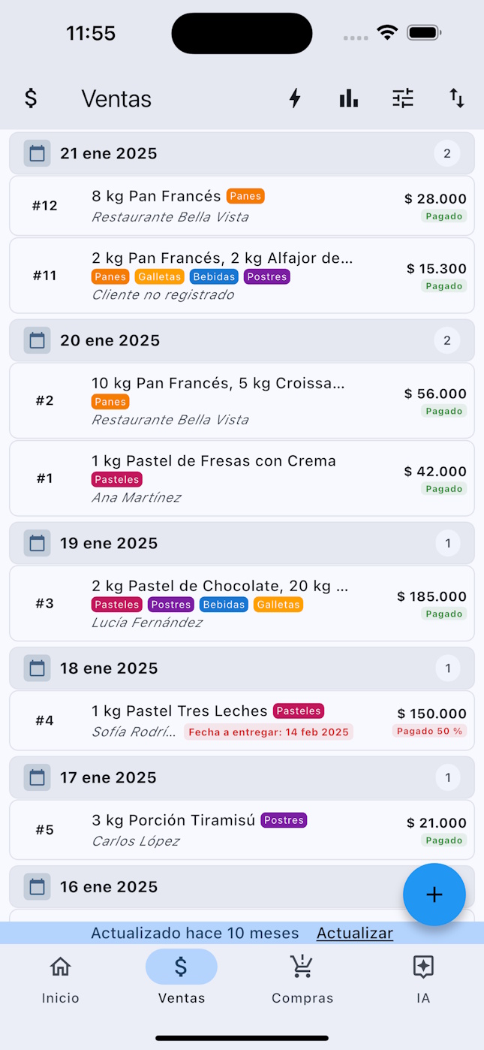
Task: Open the IA tab
Action: [423, 979]
